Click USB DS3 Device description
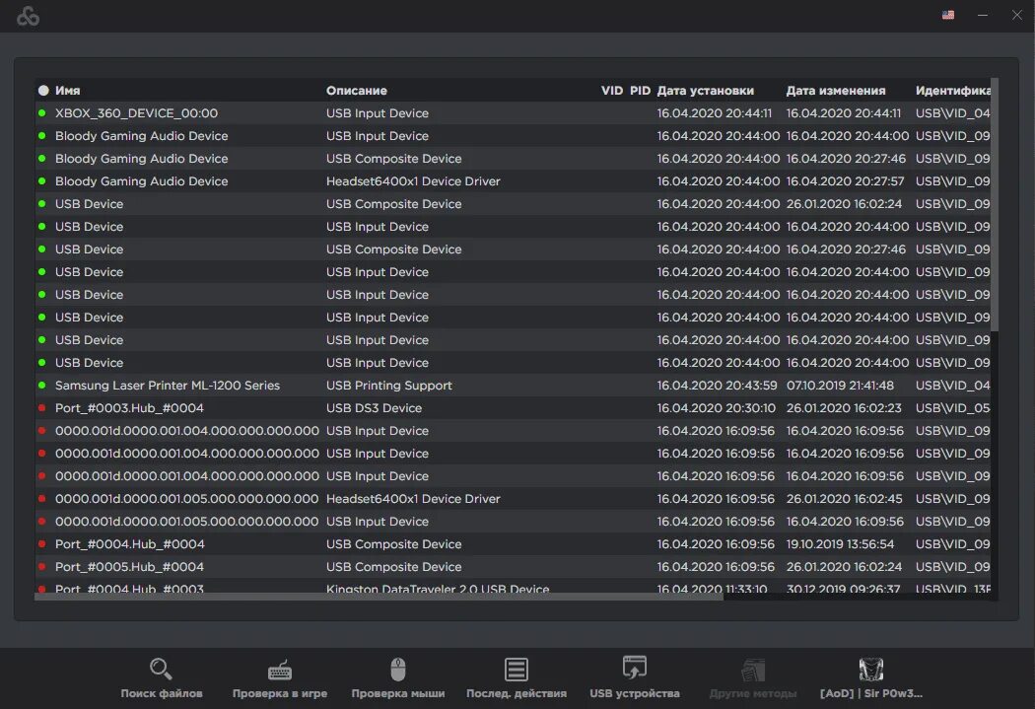The width and height of the screenshot is (1035, 709). coord(374,408)
